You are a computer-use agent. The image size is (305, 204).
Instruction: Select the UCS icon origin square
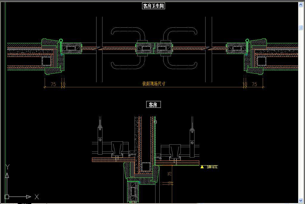click(7, 197)
